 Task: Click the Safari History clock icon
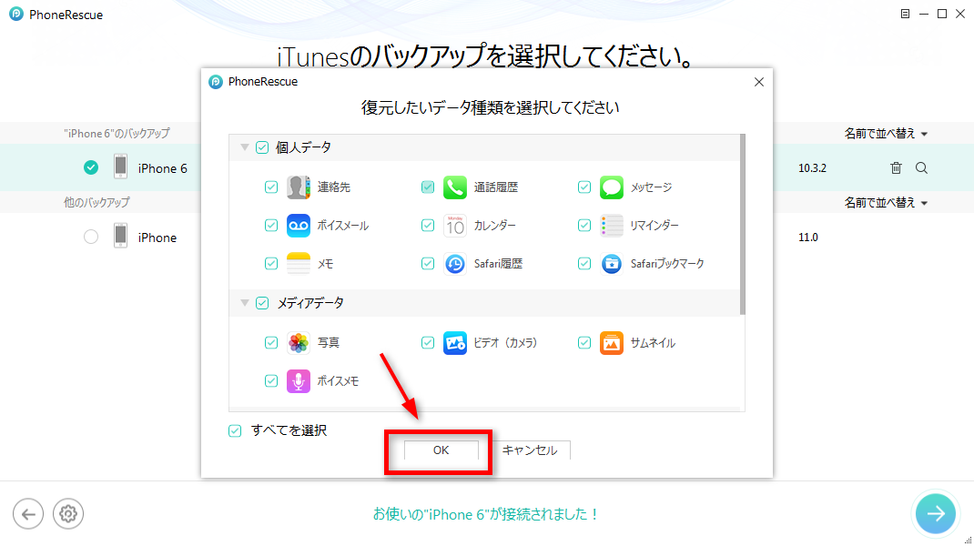(455, 264)
